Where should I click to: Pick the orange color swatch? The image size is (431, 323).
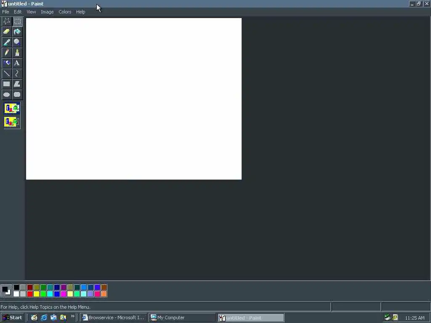pyautogui.click(x=104, y=294)
